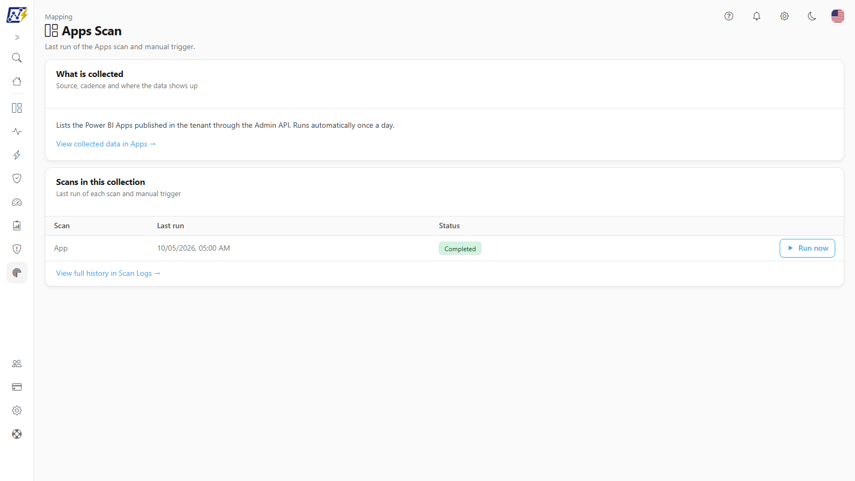855x481 pixels.
Task: Click the app logo in the sidebar
Action: (17, 15)
